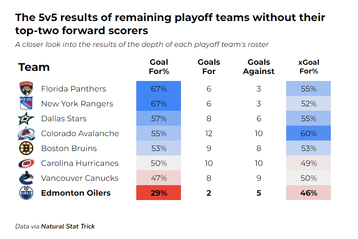358x239 pixels.
Task: Click the Edmonton Oilers logo
Action: tap(26, 193)
